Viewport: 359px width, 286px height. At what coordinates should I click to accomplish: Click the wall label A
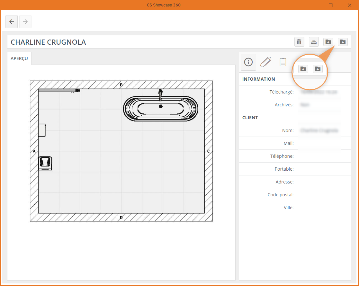point(34,151)
